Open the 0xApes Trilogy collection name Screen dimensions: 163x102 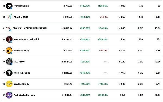pos(21,84)
